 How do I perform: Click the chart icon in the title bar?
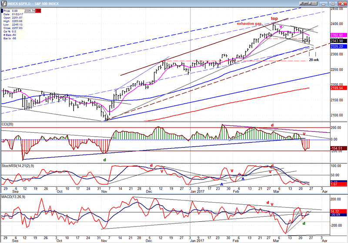pyautogui.click(x=3, y=3)
